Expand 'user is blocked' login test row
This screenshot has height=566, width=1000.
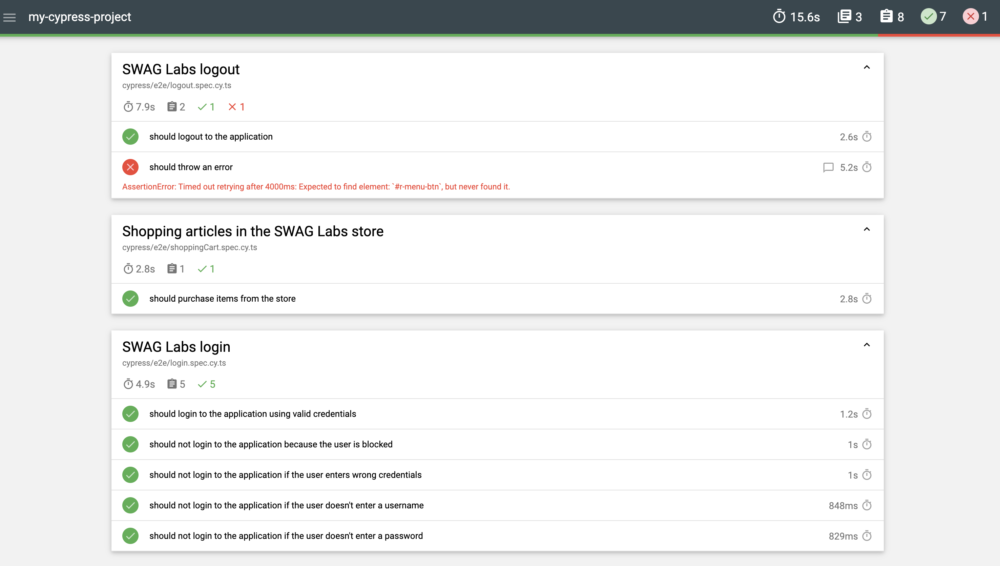click(271, 444)
